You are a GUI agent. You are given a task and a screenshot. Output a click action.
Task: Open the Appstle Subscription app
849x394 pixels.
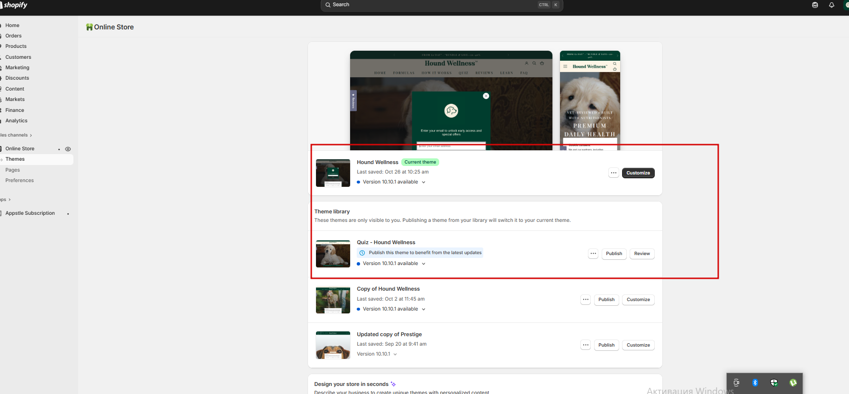click(x=30, y=213)
